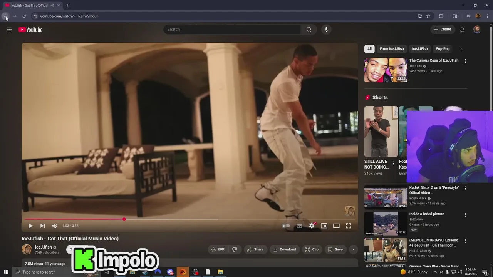
Task: Mute tab via speaker icon on tab
Action: (52, 5)
